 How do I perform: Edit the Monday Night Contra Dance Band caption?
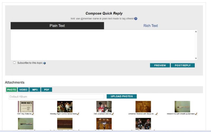click(78, 114)
